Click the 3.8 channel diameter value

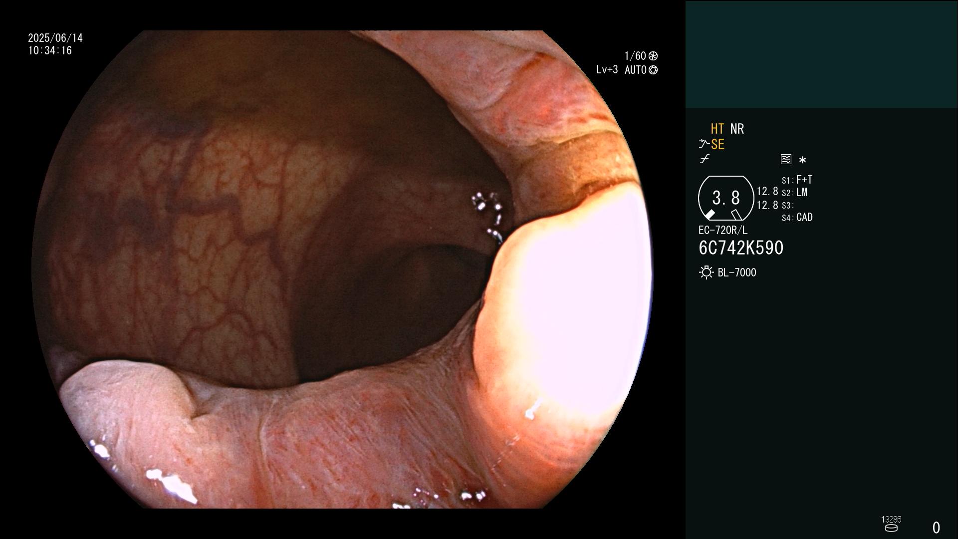726,198
